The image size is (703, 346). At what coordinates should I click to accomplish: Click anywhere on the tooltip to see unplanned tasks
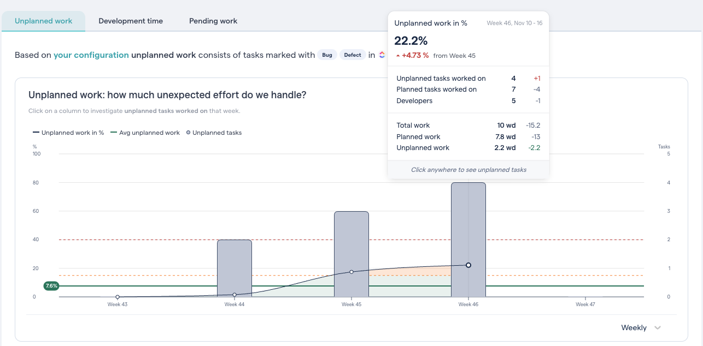point(468,170)
